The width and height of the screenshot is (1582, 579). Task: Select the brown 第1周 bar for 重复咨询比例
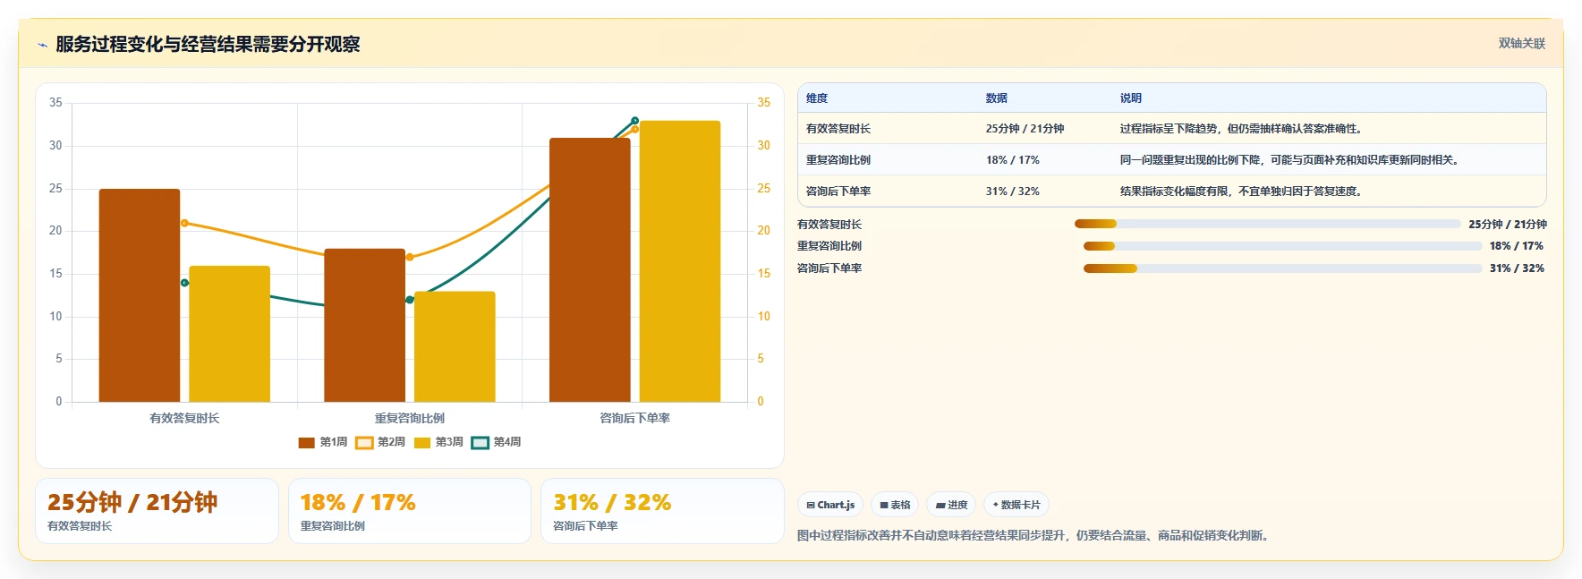[365, 325]
